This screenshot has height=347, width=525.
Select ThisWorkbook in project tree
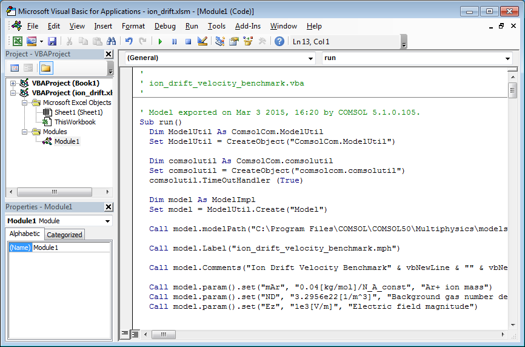pyautogui.click(x=75, y=122)
